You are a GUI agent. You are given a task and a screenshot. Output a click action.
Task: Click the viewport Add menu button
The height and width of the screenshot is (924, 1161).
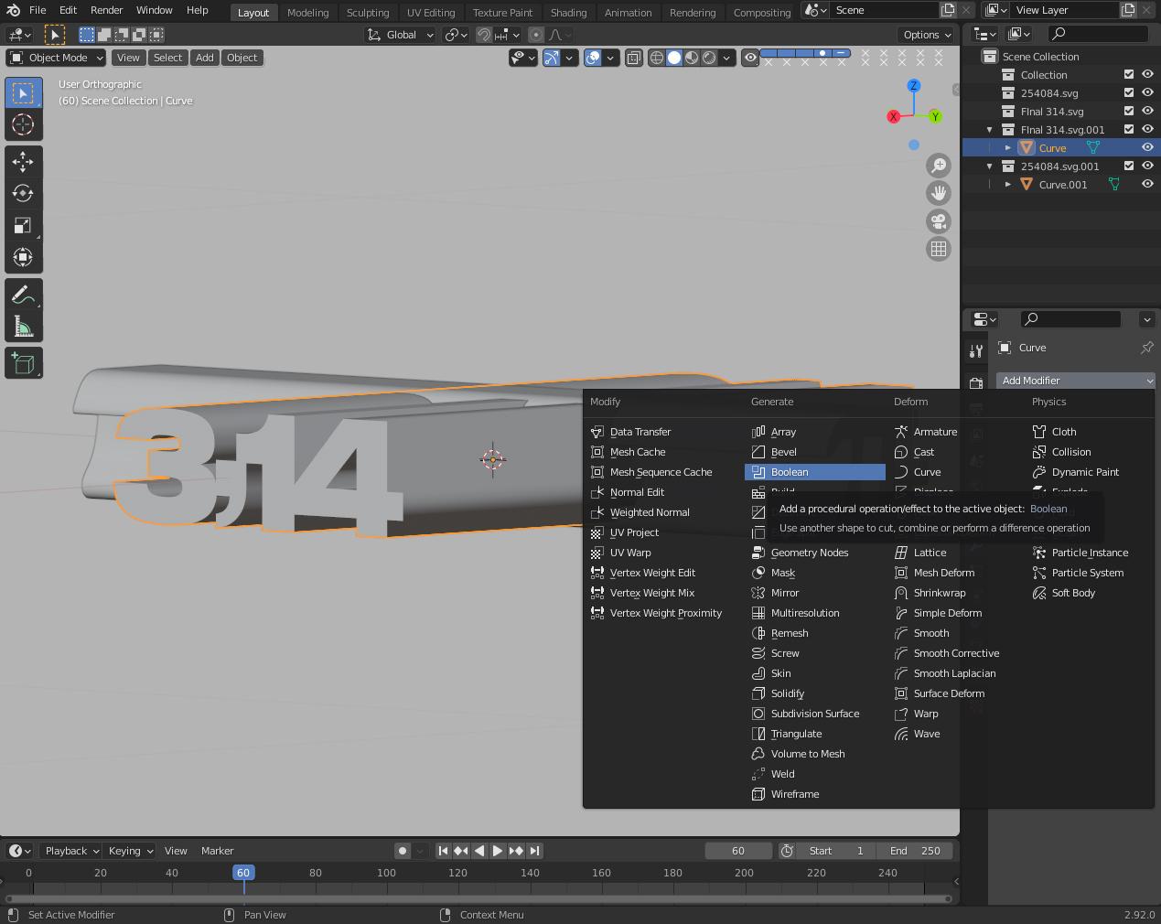pos(205,58)
